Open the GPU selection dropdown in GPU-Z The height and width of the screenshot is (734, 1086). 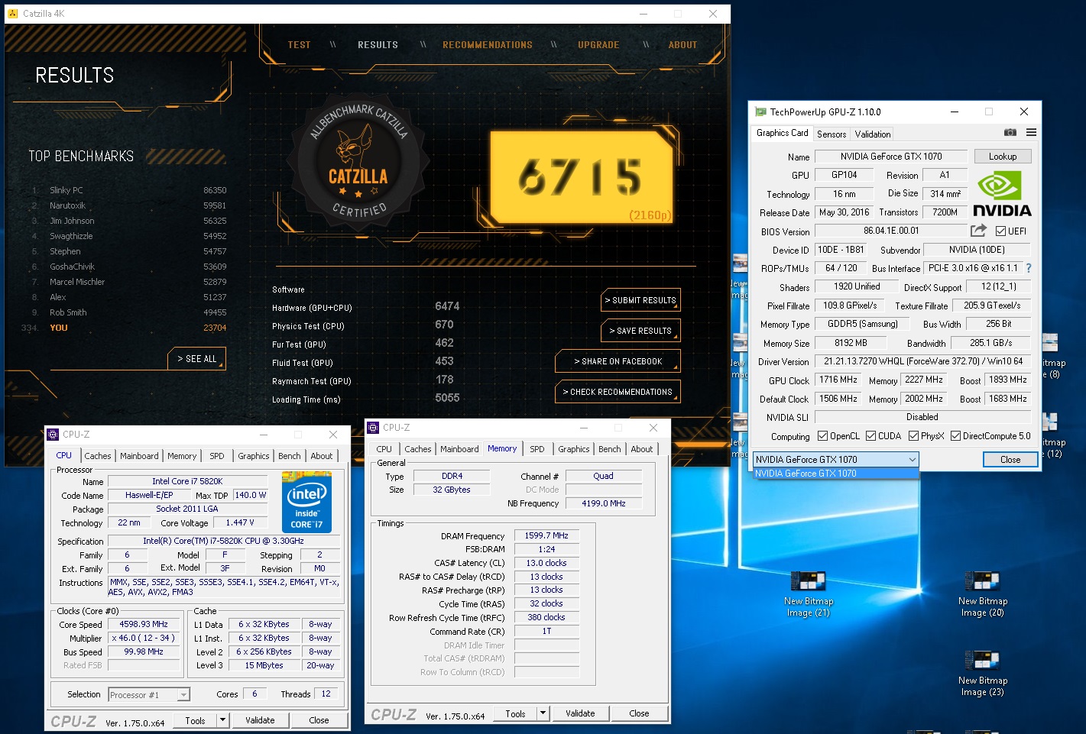pos(836,460)
